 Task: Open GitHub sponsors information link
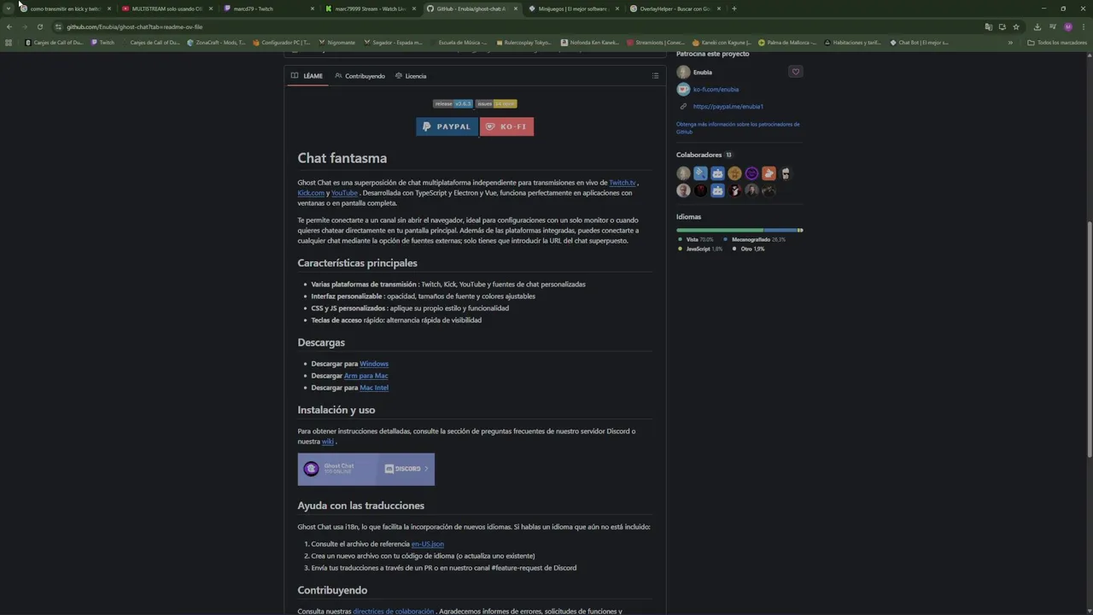click(x=738, y=128)
